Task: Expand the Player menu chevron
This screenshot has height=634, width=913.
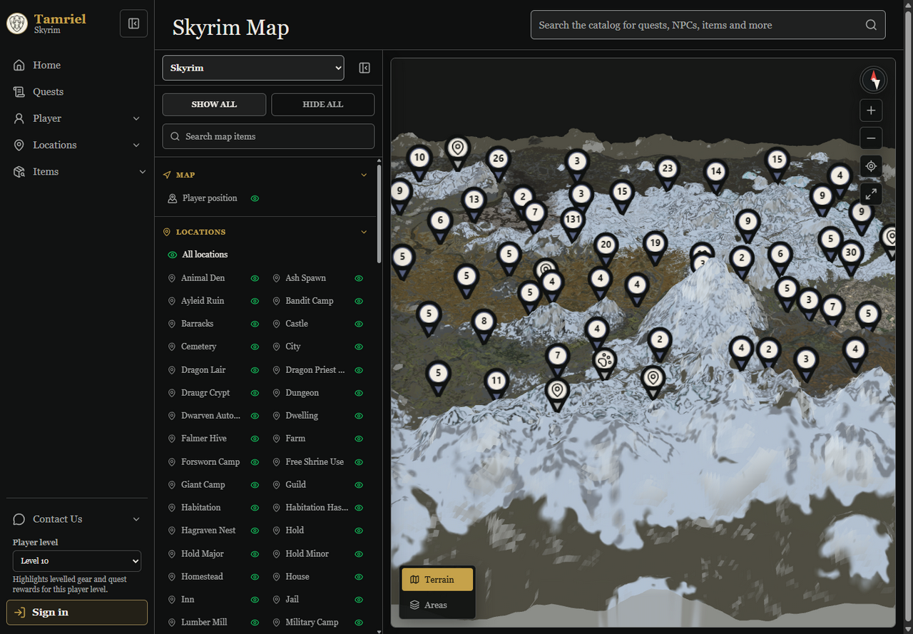Action: click(136, 118)
